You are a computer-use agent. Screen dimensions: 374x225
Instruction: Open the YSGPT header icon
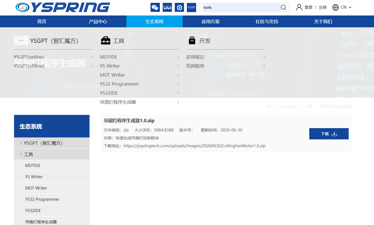191,8
